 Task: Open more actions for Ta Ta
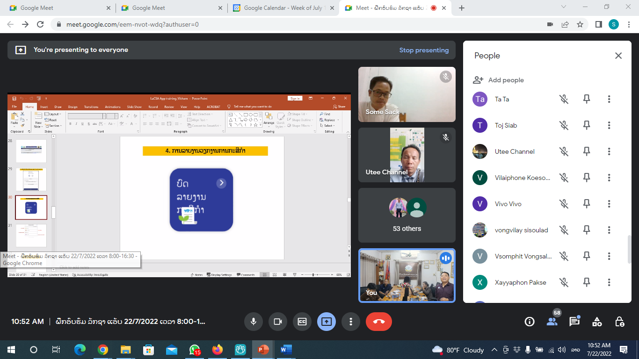609,99
